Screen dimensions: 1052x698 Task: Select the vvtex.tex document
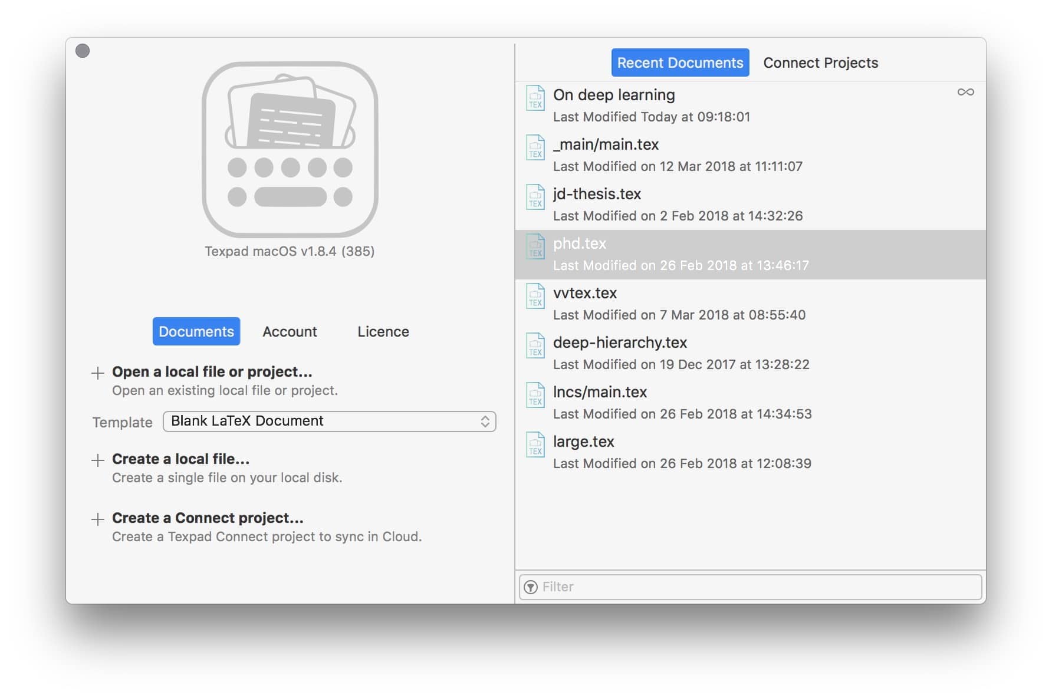point(750,304)
